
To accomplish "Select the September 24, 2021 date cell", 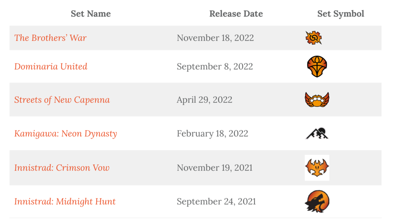I will pyautogui.click(x=216, y=202).
